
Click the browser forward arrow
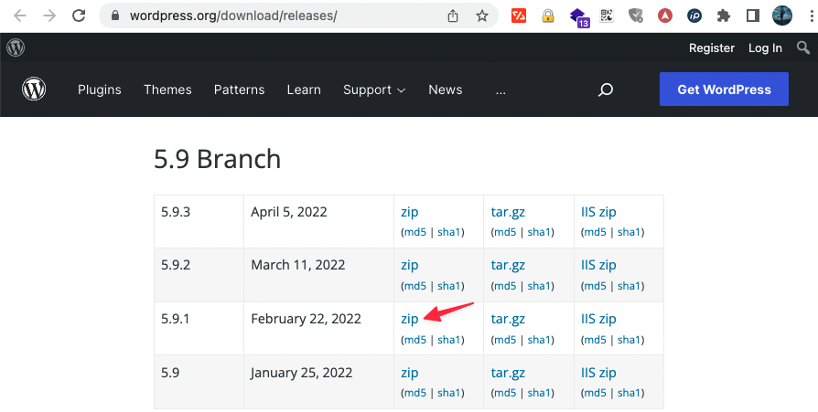(49, 16)
